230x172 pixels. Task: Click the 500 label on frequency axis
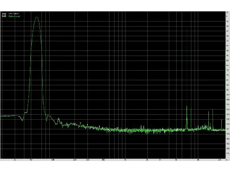click(x=103, y=160)
